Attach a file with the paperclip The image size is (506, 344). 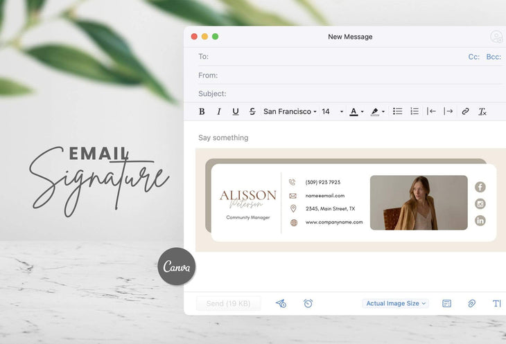tap(471, 303)
